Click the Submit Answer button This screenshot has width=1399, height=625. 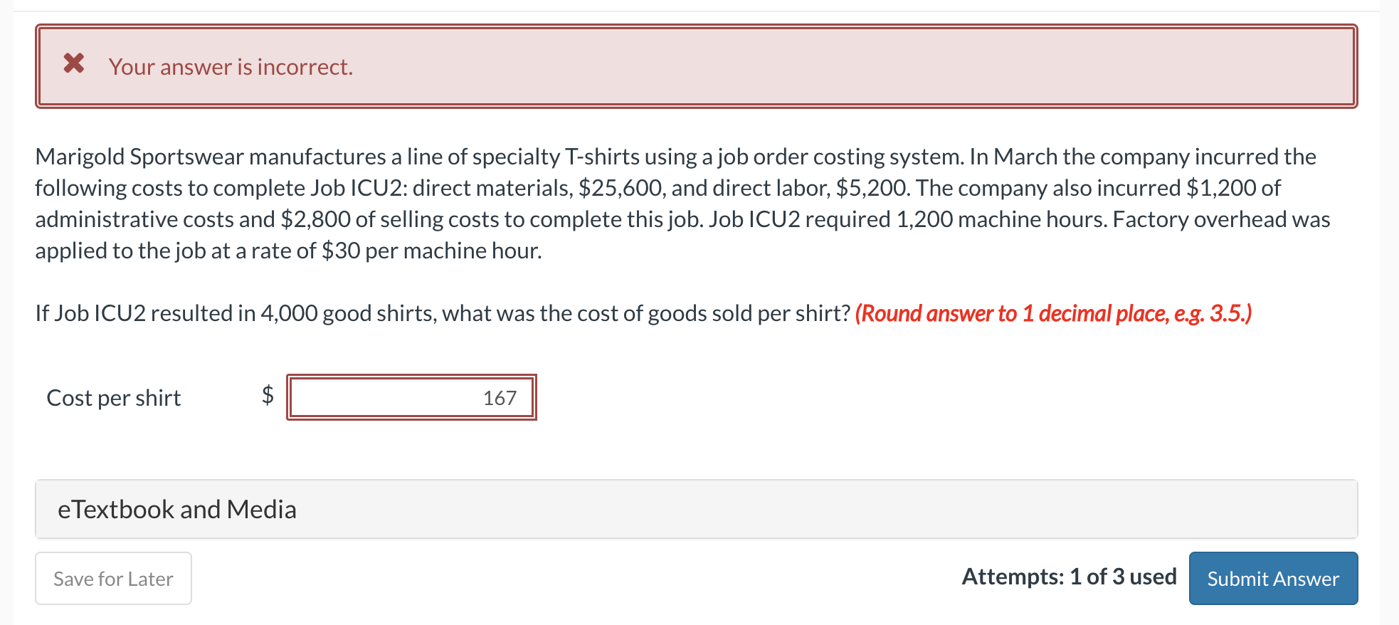click(1272, 578)
